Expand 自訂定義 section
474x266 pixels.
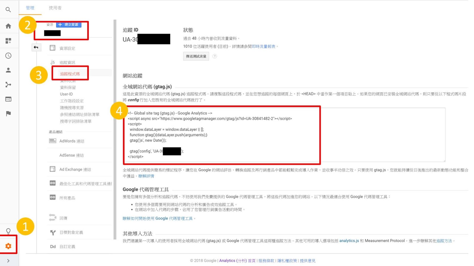[x=67, y=246]
